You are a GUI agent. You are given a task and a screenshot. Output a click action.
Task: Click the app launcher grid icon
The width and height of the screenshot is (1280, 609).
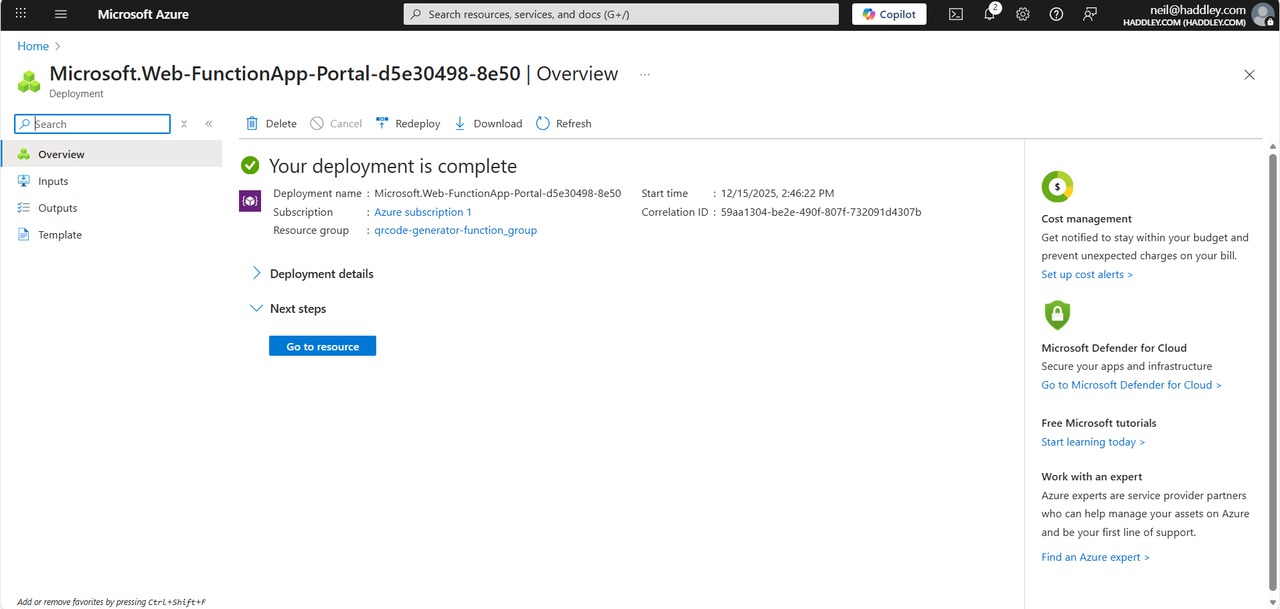coord(20,13)
